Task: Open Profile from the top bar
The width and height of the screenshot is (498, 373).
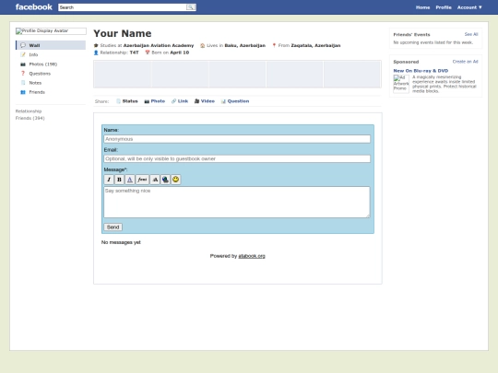Action: pos(444,7)
